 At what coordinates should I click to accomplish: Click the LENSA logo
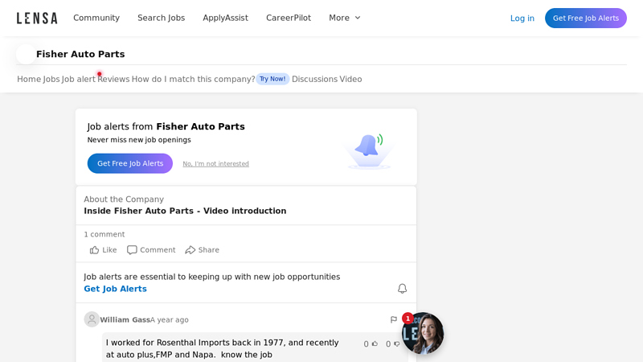(x=37, y=18)
